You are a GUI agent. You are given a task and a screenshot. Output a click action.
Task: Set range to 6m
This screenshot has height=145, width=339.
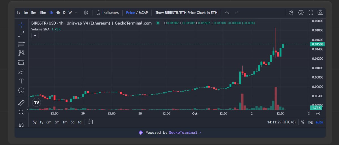point(49,122)
